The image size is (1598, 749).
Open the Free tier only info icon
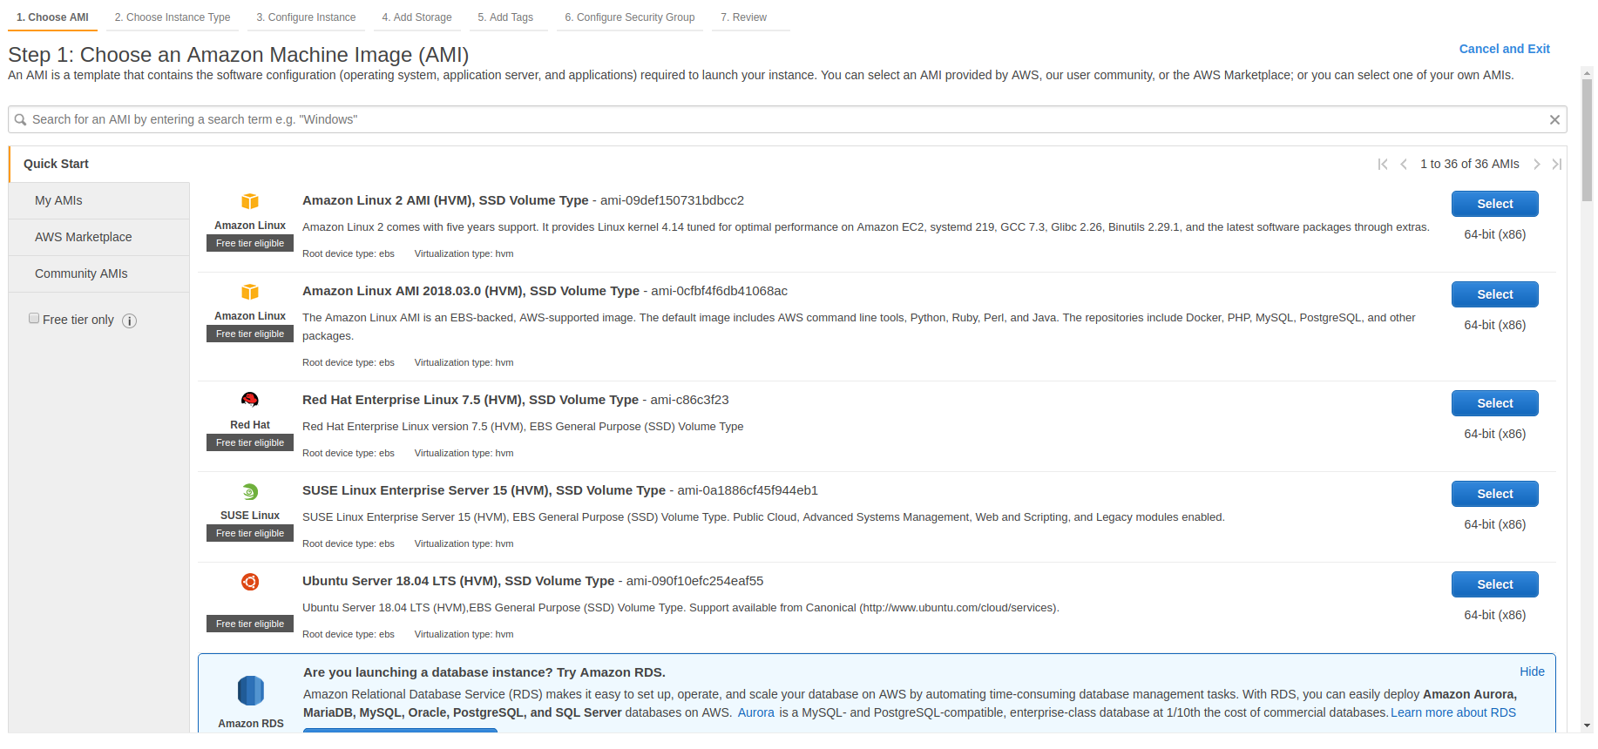pos(129,321)
